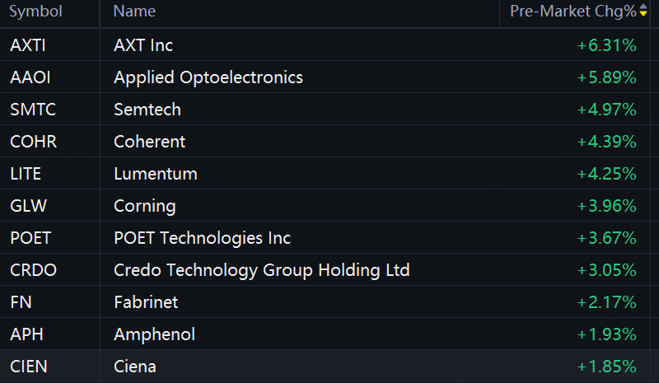
Task: Select Applied Optoelectronics row
Action: click(x=325, y=77)
